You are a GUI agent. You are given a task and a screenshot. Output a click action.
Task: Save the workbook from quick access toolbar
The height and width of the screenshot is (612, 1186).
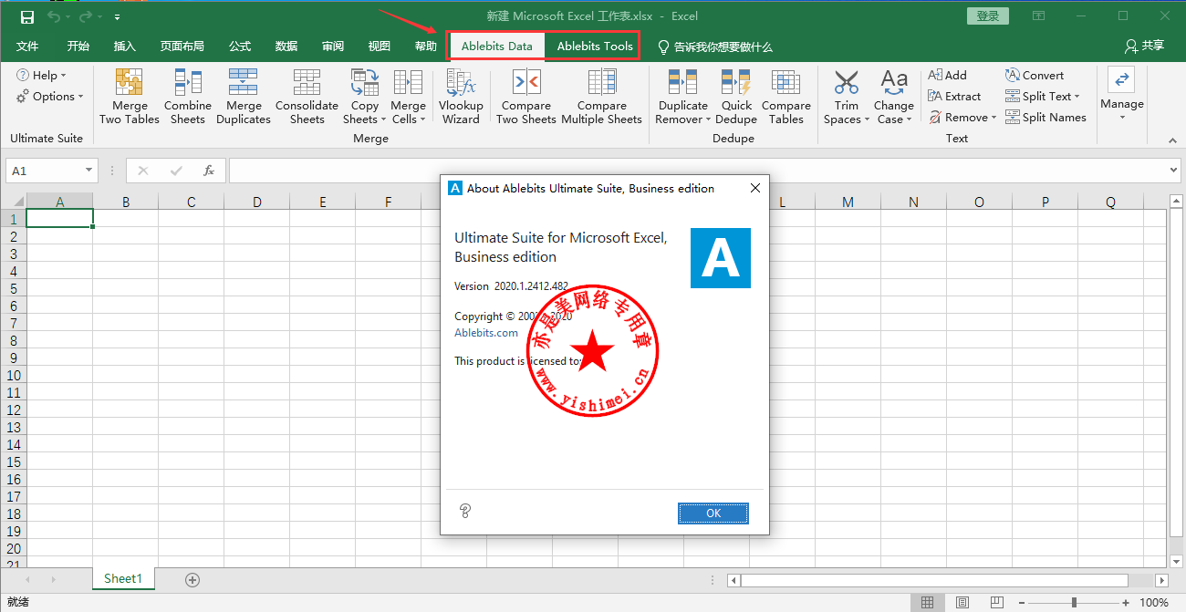(x=27, y=16)
